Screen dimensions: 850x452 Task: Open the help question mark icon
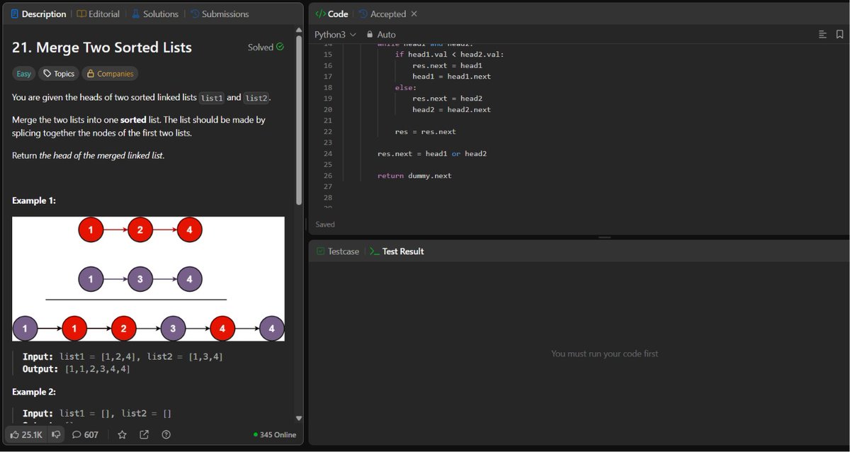coord(166,434)
